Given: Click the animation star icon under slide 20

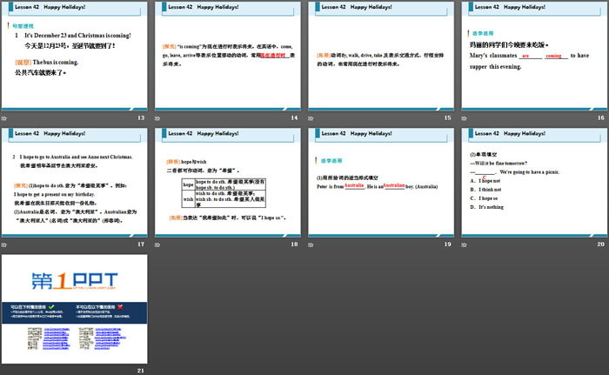Looking at the screenshot, I should click(464, 244).
